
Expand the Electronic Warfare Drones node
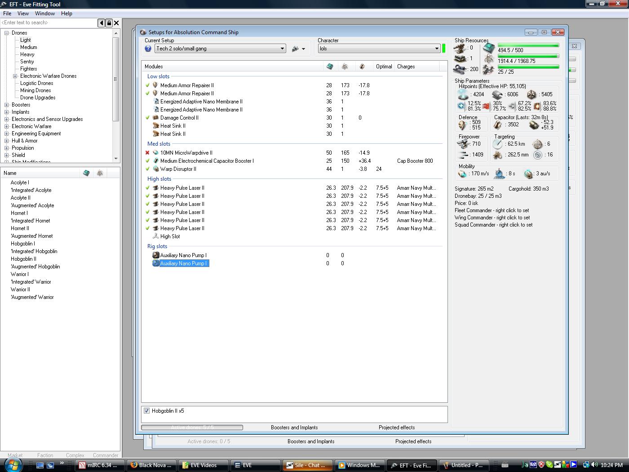pos(15,76)
